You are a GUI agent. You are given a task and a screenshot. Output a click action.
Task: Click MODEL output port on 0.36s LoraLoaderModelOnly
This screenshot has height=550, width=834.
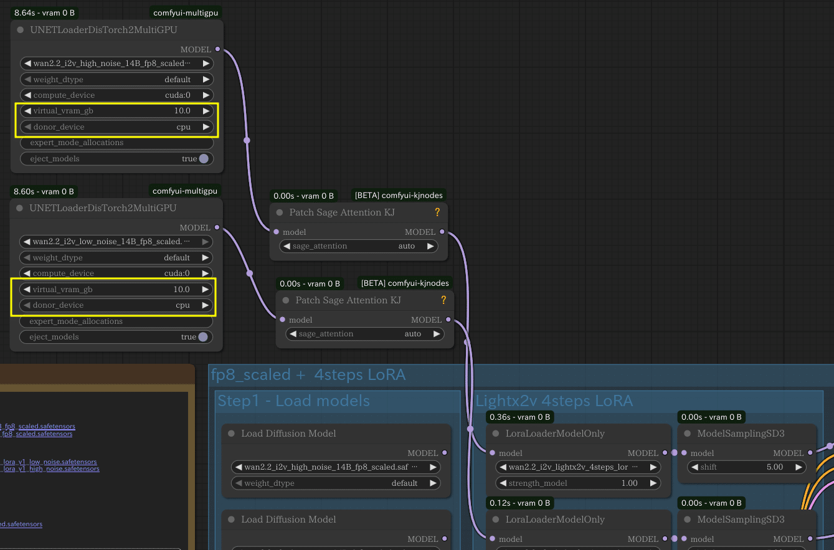(665, 453)
